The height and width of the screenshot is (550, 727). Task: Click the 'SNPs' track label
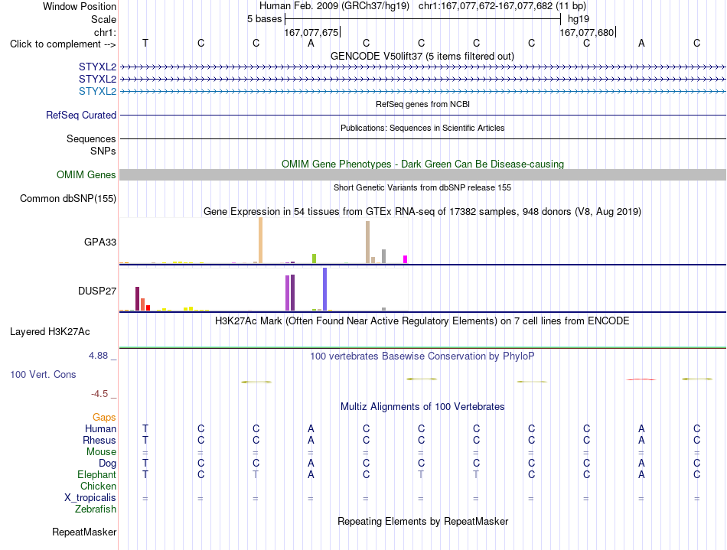click(103, 151)
